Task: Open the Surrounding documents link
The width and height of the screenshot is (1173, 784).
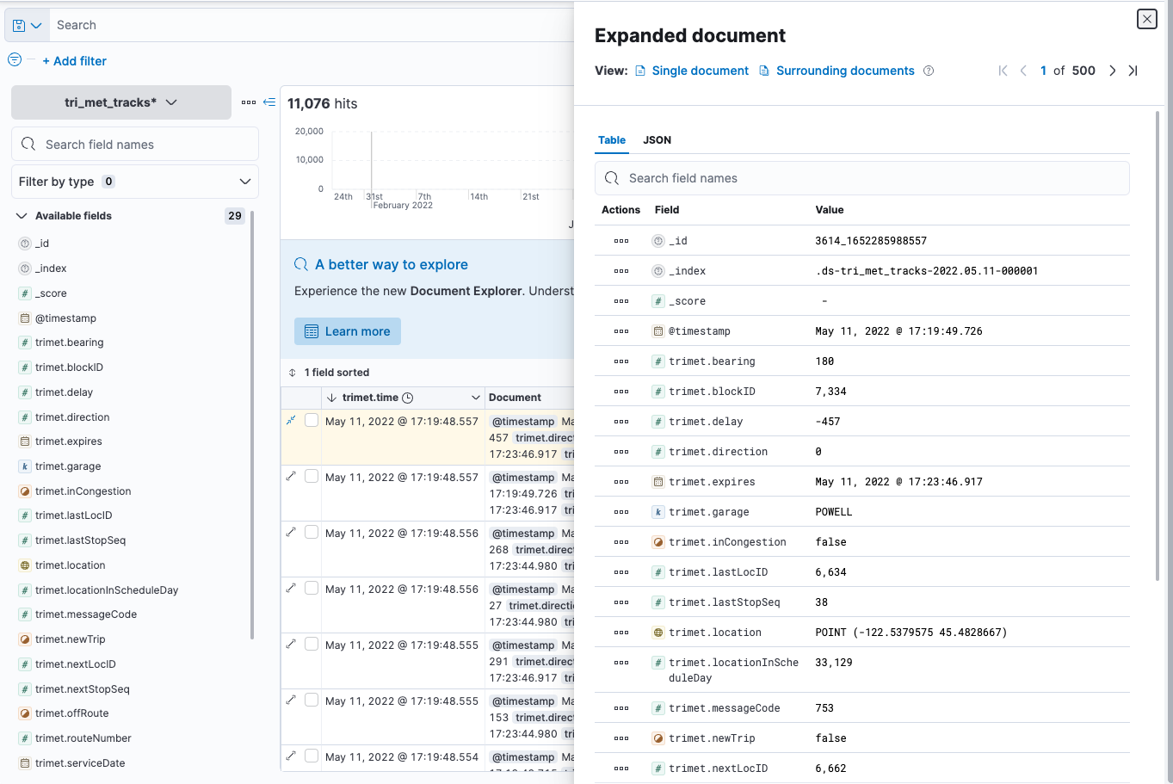Action: (844, 71)
